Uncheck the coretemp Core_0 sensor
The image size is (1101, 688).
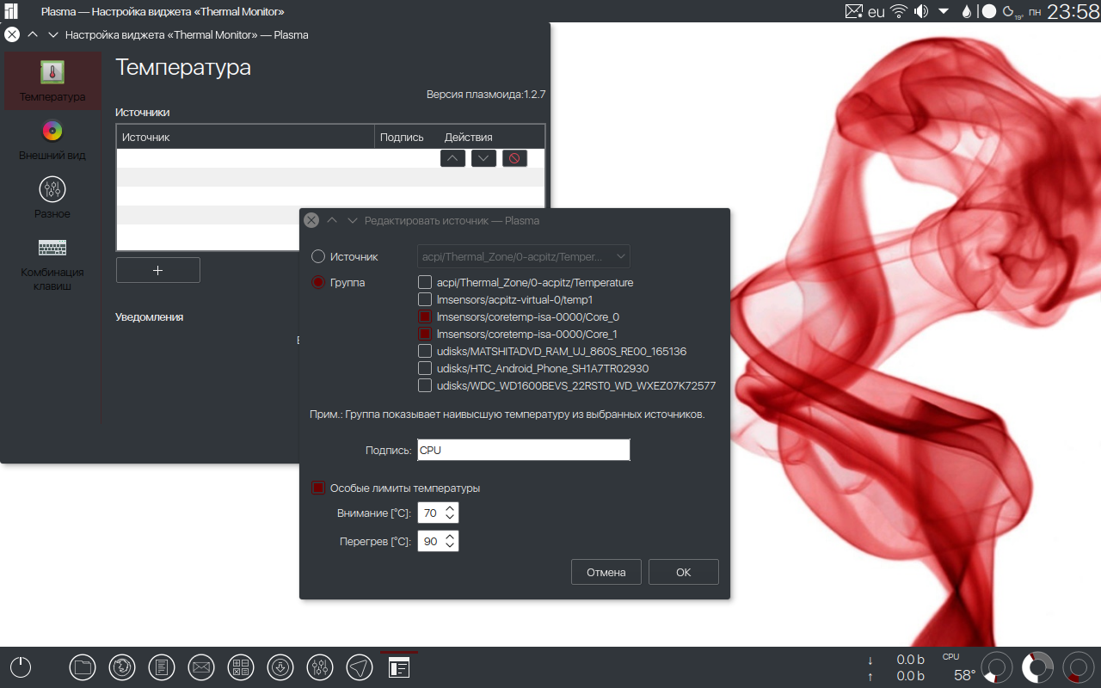tap(425, 316)
